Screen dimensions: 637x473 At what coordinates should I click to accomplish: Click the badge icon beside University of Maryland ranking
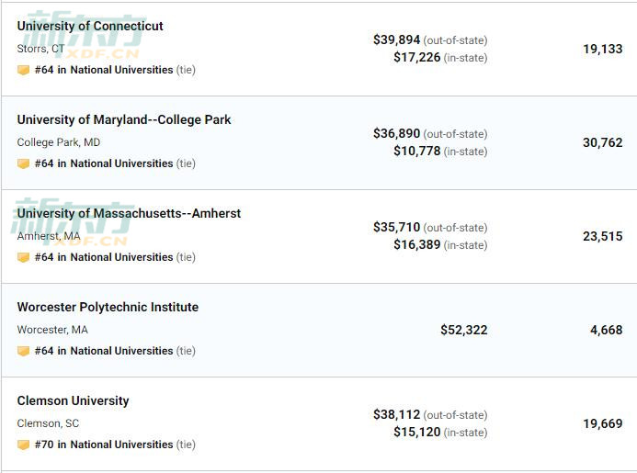(23, 163)
